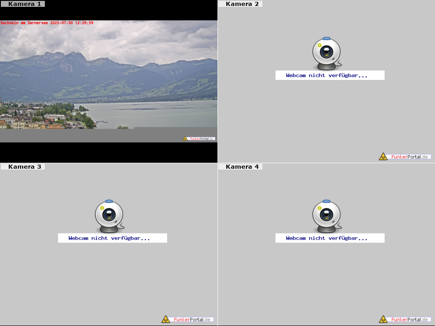435x326 pixels.
Task: Click the FunkerPortal.de logo in Kamera 4
Action: [405, 319]
